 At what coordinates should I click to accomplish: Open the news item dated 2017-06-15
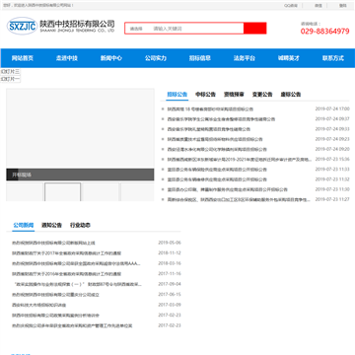coord(55,295)
